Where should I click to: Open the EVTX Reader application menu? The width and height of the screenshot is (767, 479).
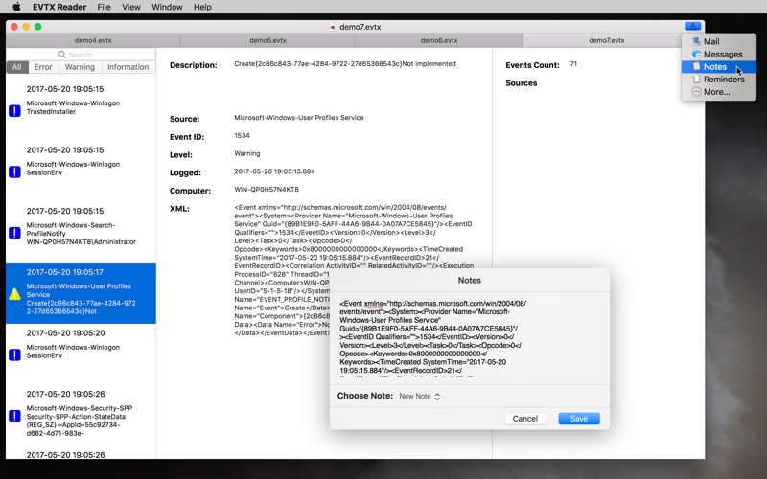[x=59, y=7]
